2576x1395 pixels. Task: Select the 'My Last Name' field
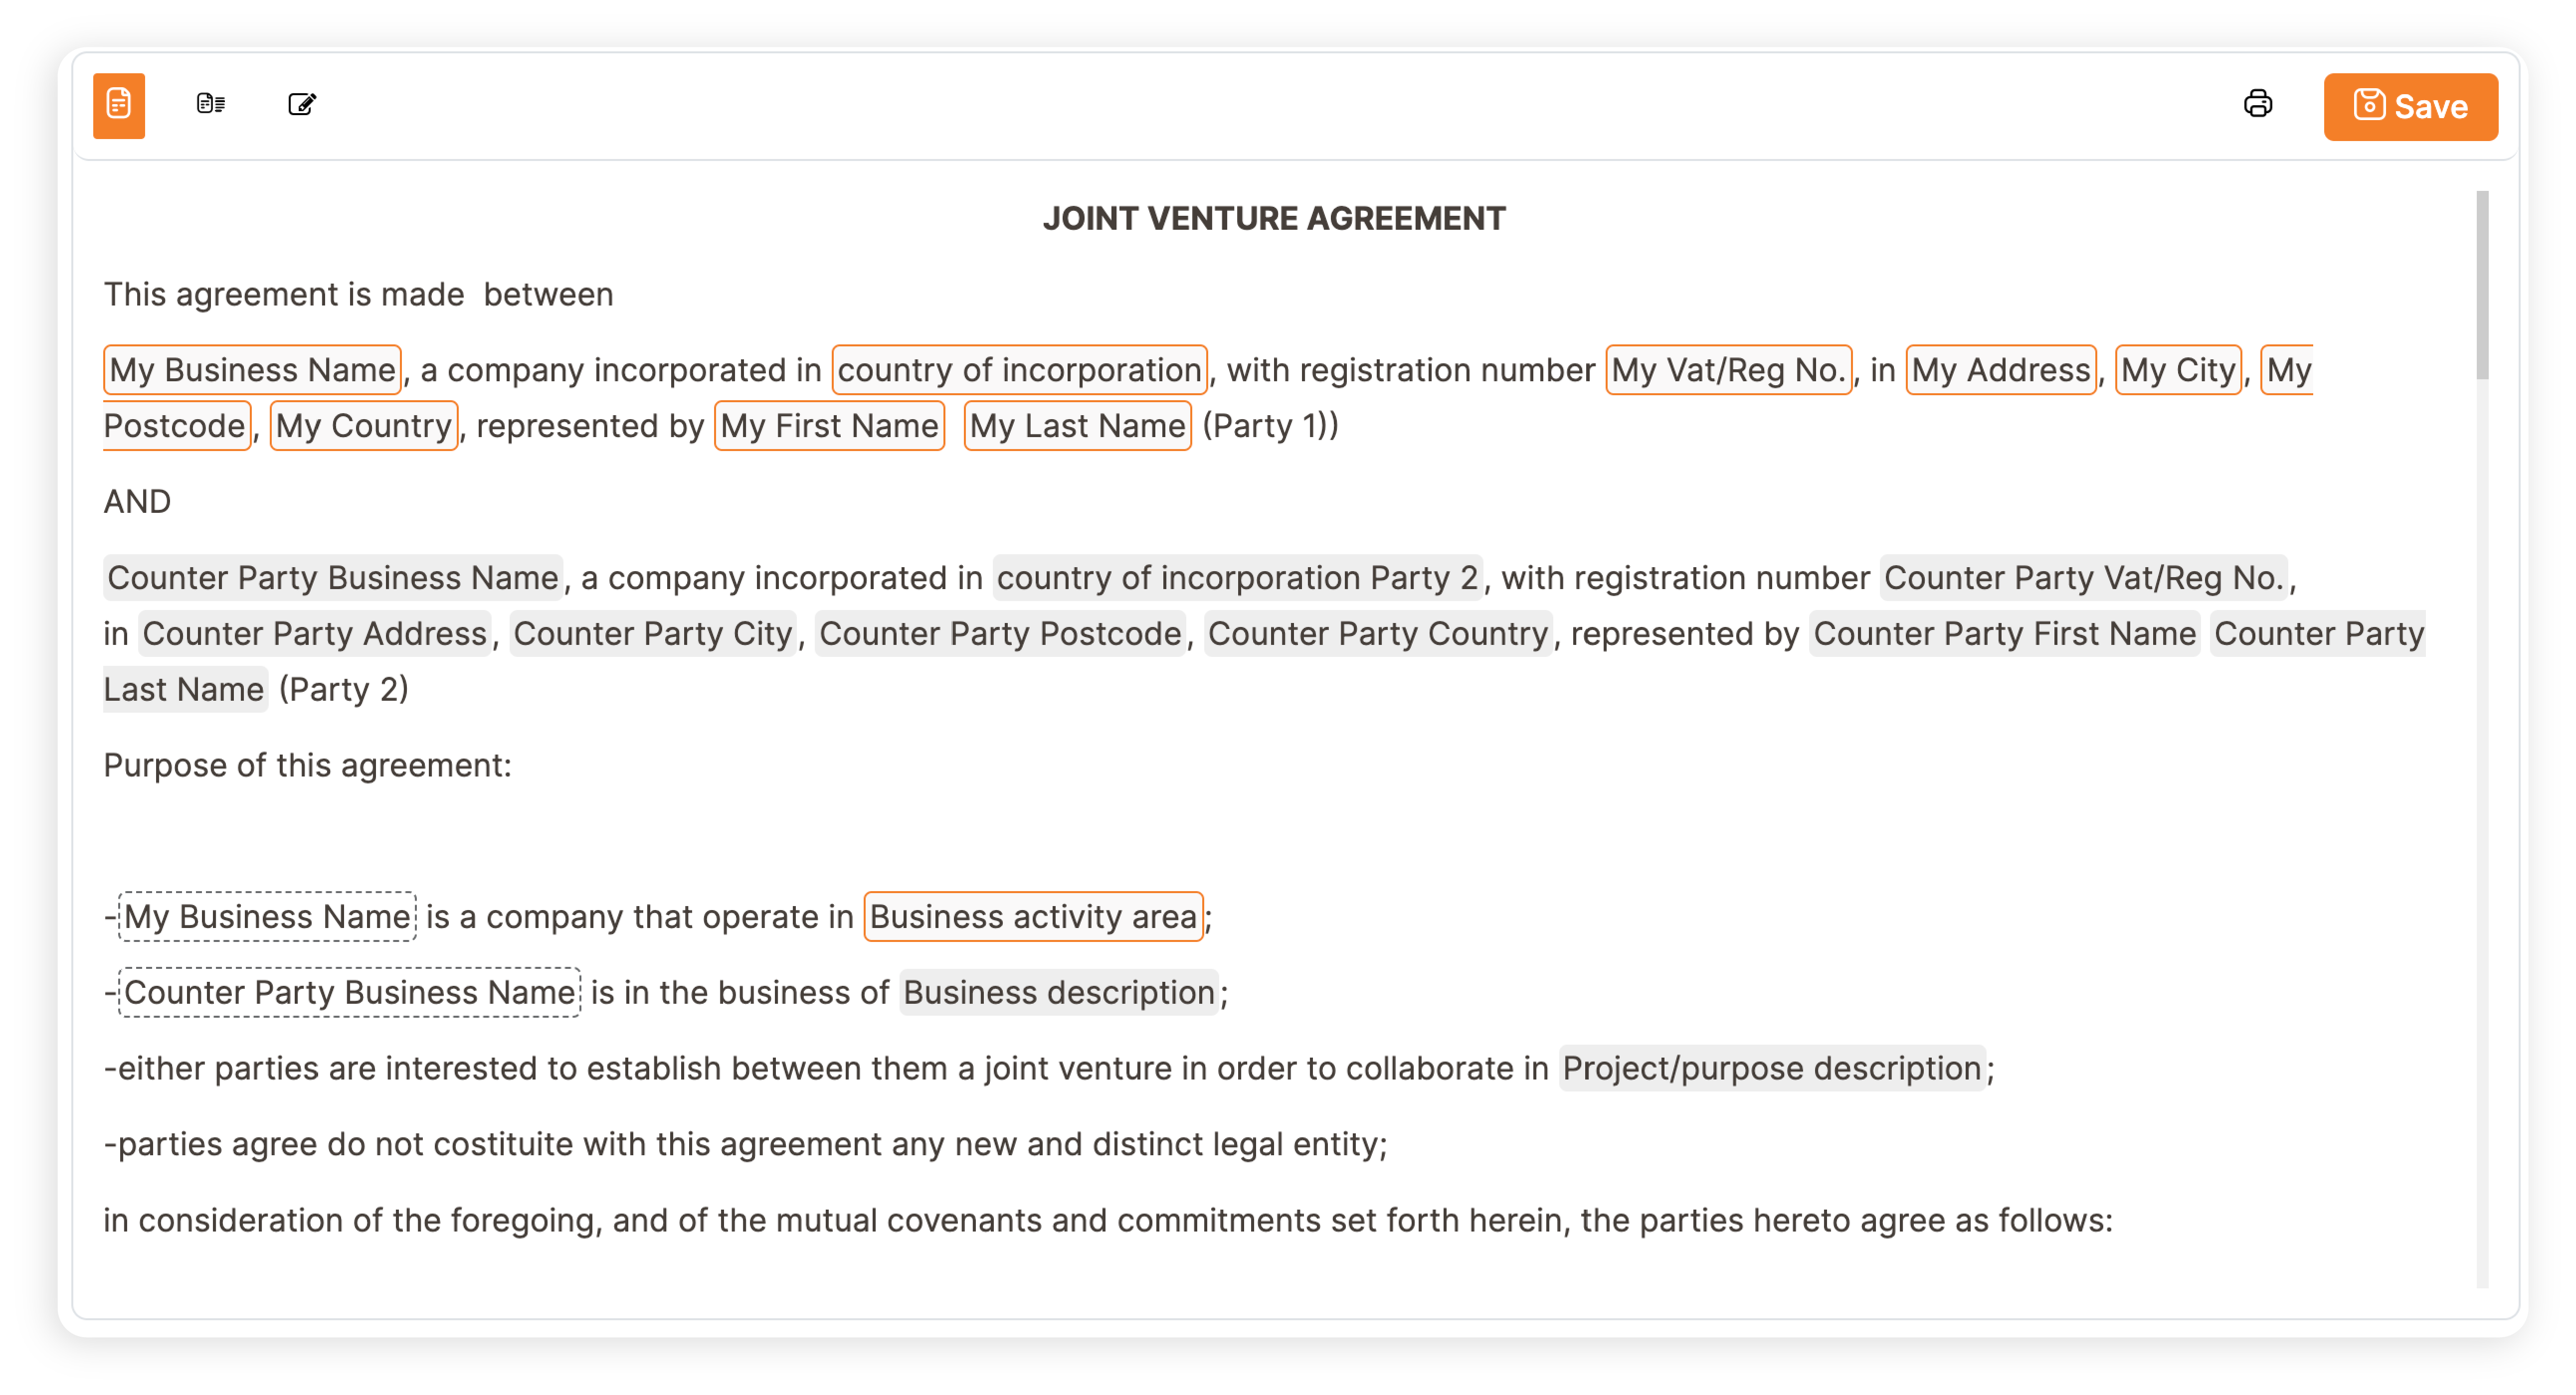pos(1077,426)
